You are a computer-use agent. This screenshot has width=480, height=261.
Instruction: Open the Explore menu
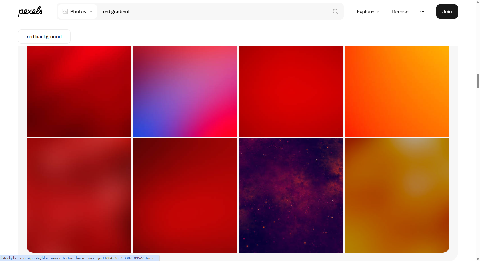(365, 11)
